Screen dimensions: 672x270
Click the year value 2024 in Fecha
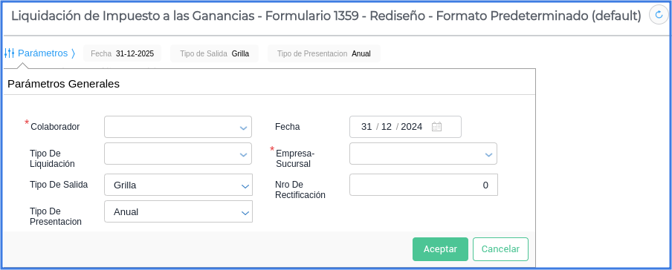coord(411,127)
